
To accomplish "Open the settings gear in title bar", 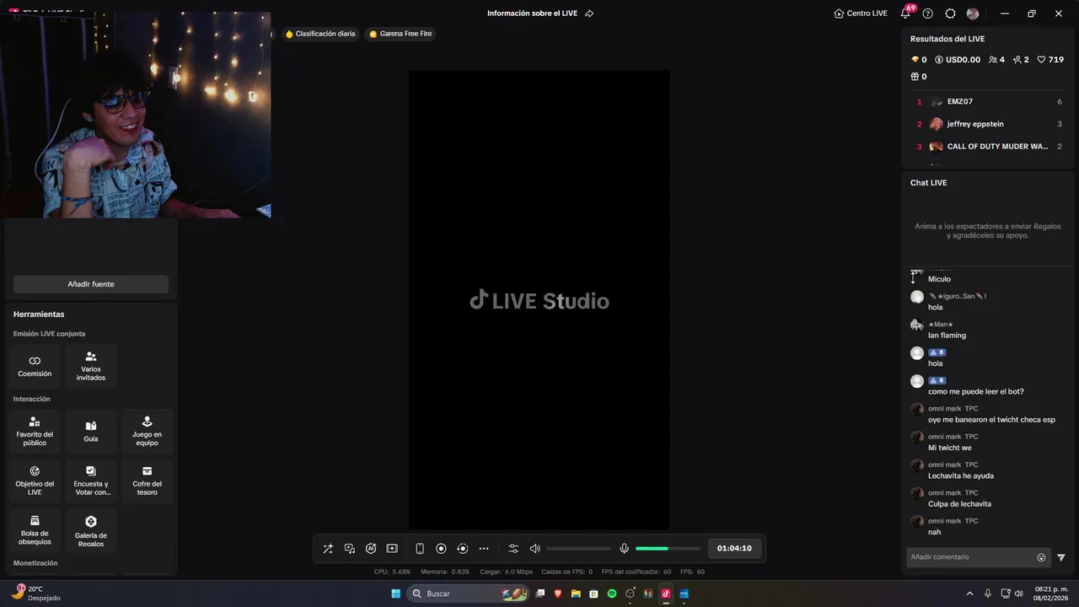I will (x=950, y=13).
